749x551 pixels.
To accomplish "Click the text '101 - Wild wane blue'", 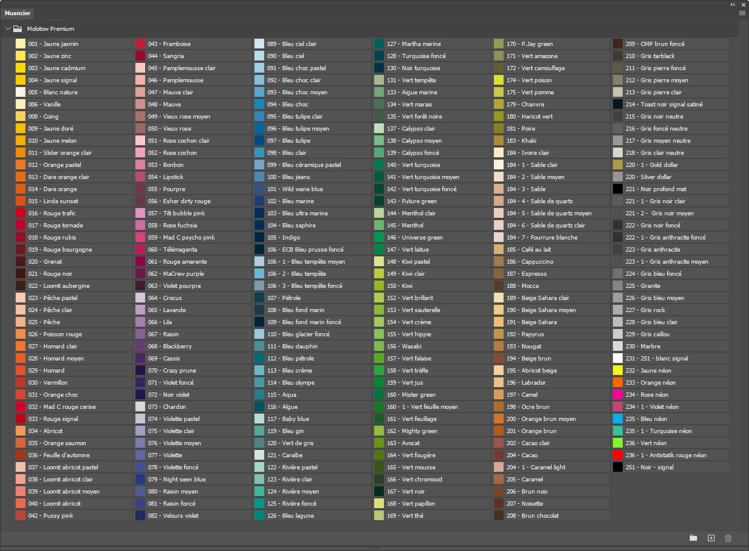I will click(295, 189).
